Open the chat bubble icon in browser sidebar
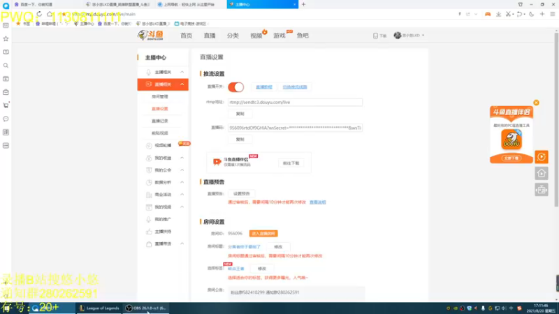 6,119
